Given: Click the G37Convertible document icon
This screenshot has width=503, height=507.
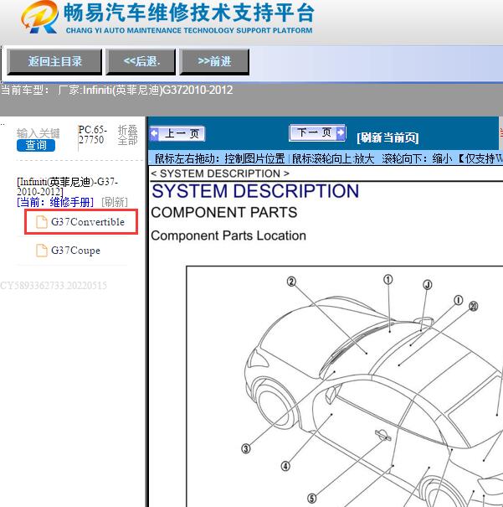Looking at the screenshot, I should 41,222.
